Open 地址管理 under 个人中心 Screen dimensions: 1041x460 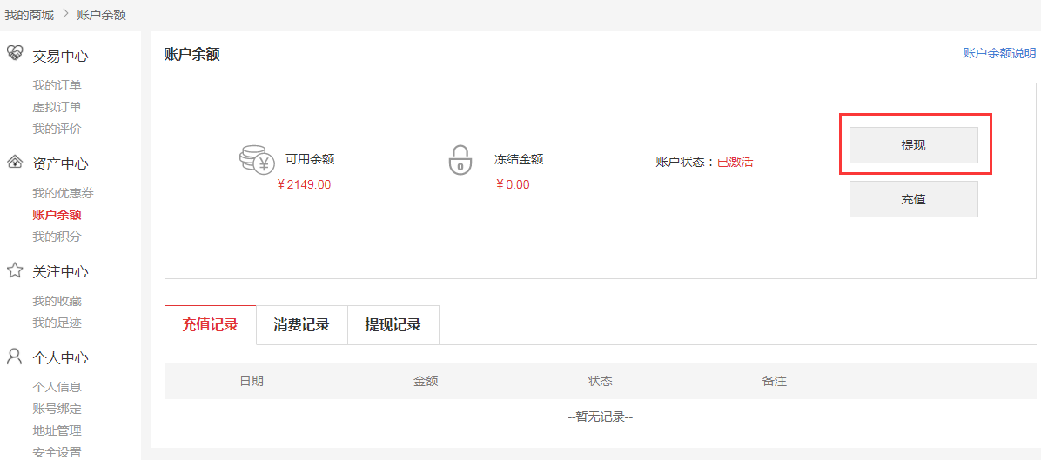(x=57, y=430)
